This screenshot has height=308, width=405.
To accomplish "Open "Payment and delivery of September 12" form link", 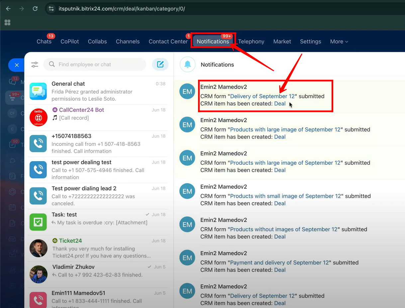I will 279,262.
